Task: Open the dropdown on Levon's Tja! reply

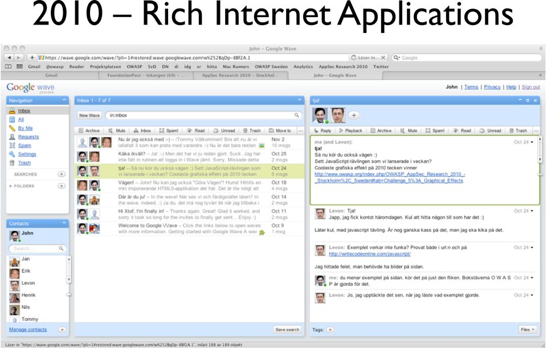Action: point(532,211)
